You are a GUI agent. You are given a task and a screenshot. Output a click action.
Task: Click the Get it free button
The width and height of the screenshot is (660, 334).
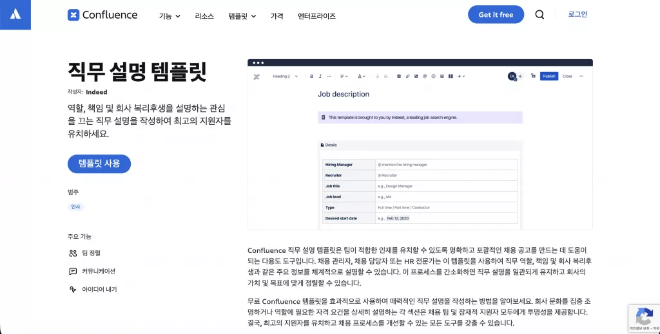click(496, 15)
